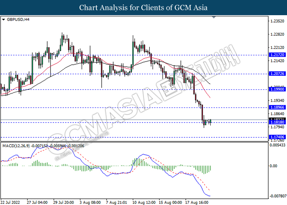Click the 1.22120 price scale value
The height and width of the screenshot is (205, 287).
click(277, 48)
